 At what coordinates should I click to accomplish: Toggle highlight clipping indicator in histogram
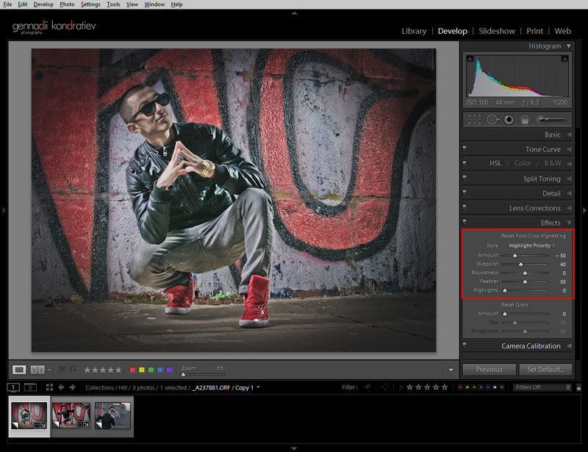564,59
